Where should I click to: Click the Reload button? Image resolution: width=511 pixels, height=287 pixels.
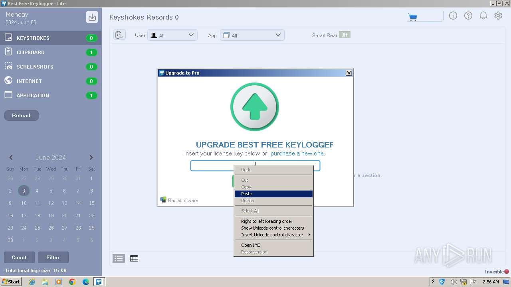22,116
